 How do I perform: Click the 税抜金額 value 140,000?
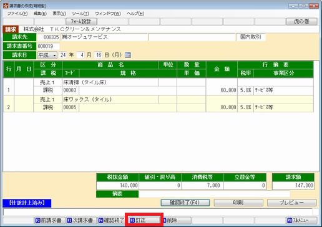(x=117, y=185)
